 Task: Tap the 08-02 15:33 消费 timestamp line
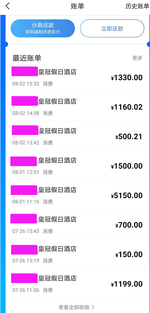point(33,84)
